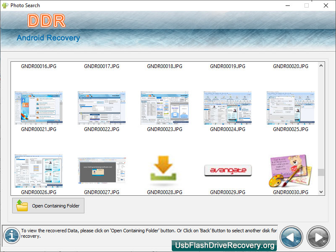This screenshot has height=252, width=336.
Task: Click the GNDR00028.JPG label text
Action: [x=165, y=192]
